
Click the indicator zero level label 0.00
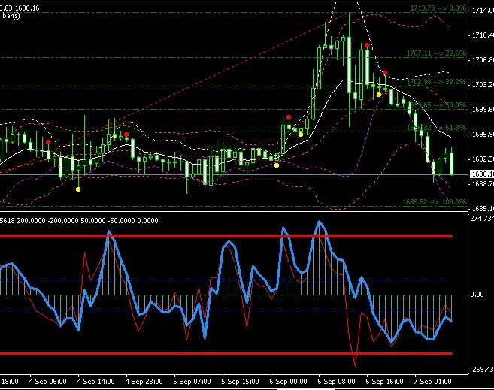click(477, 295)
